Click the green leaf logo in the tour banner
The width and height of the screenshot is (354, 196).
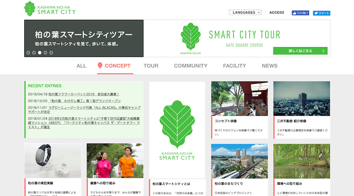[191, 38]
